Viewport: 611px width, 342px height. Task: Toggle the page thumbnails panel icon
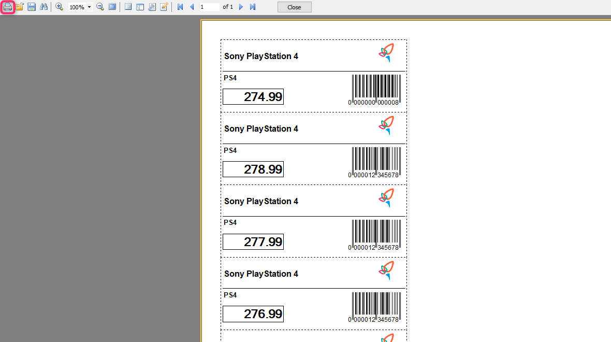[x=140, y=7]
